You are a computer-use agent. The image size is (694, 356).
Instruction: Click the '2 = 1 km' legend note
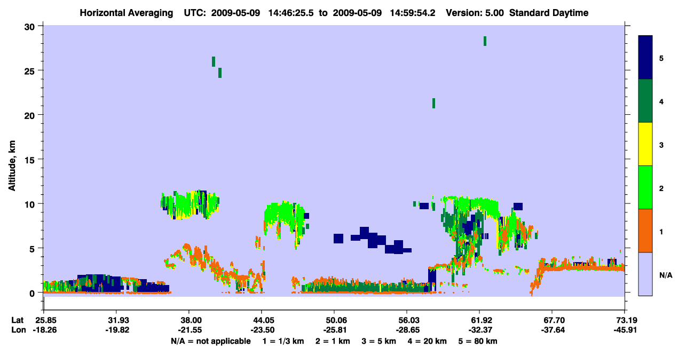(334, 341)
